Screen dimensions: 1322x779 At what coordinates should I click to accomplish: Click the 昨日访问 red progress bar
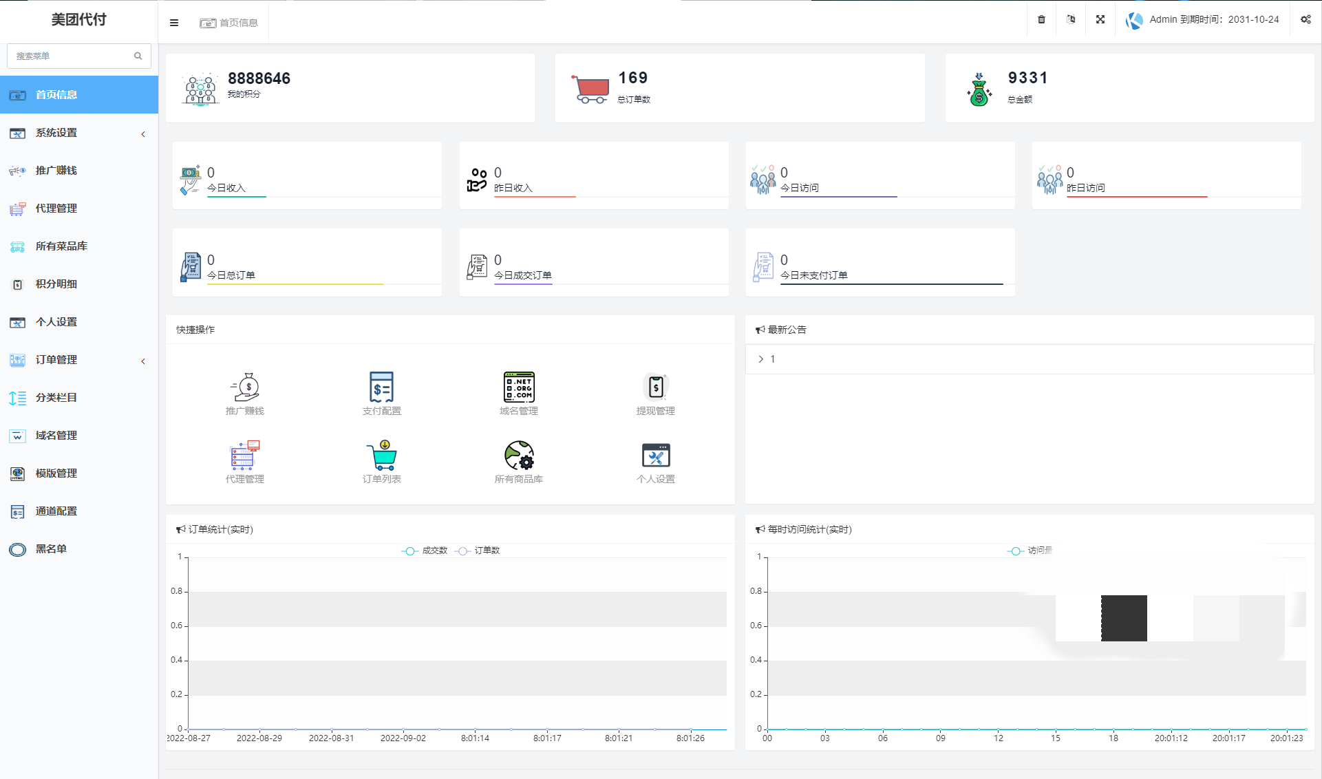click(1137, 197)
